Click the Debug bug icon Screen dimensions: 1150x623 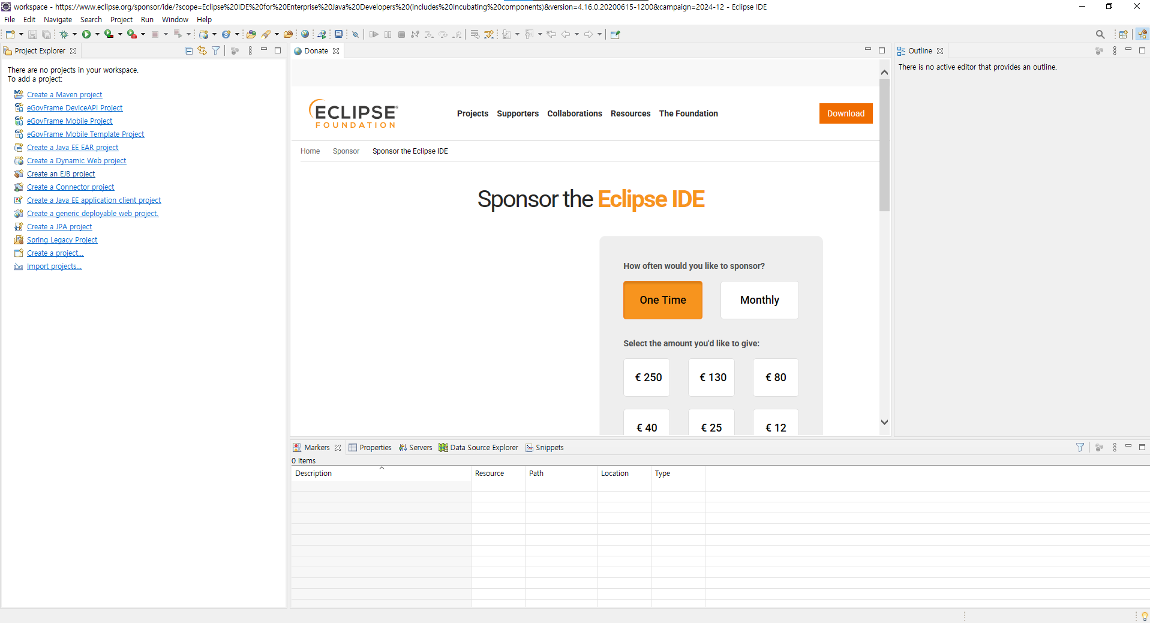64,34
